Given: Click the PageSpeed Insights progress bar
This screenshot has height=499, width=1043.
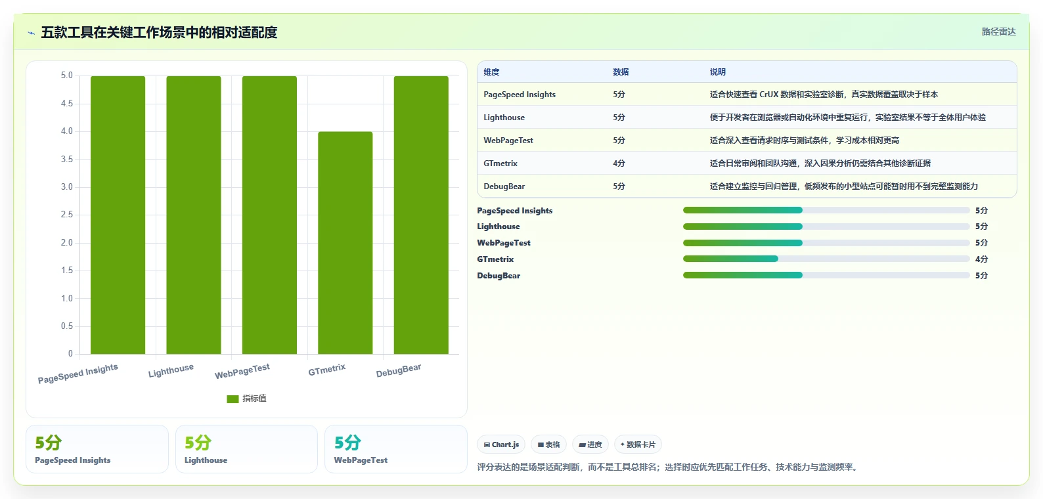Looking at the screenshot, I should click(x=826, y=210).
